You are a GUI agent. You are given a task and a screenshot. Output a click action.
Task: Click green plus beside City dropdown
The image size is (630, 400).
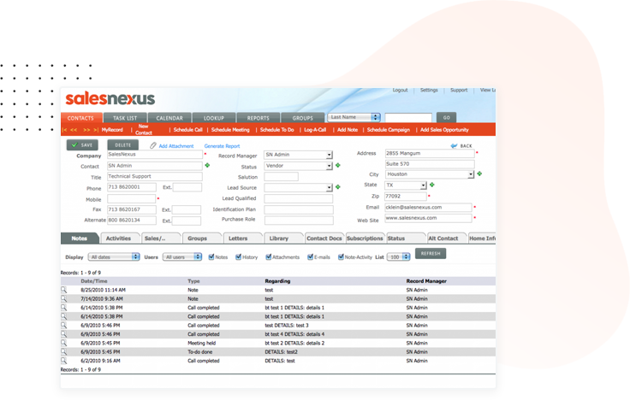point(479,174)
